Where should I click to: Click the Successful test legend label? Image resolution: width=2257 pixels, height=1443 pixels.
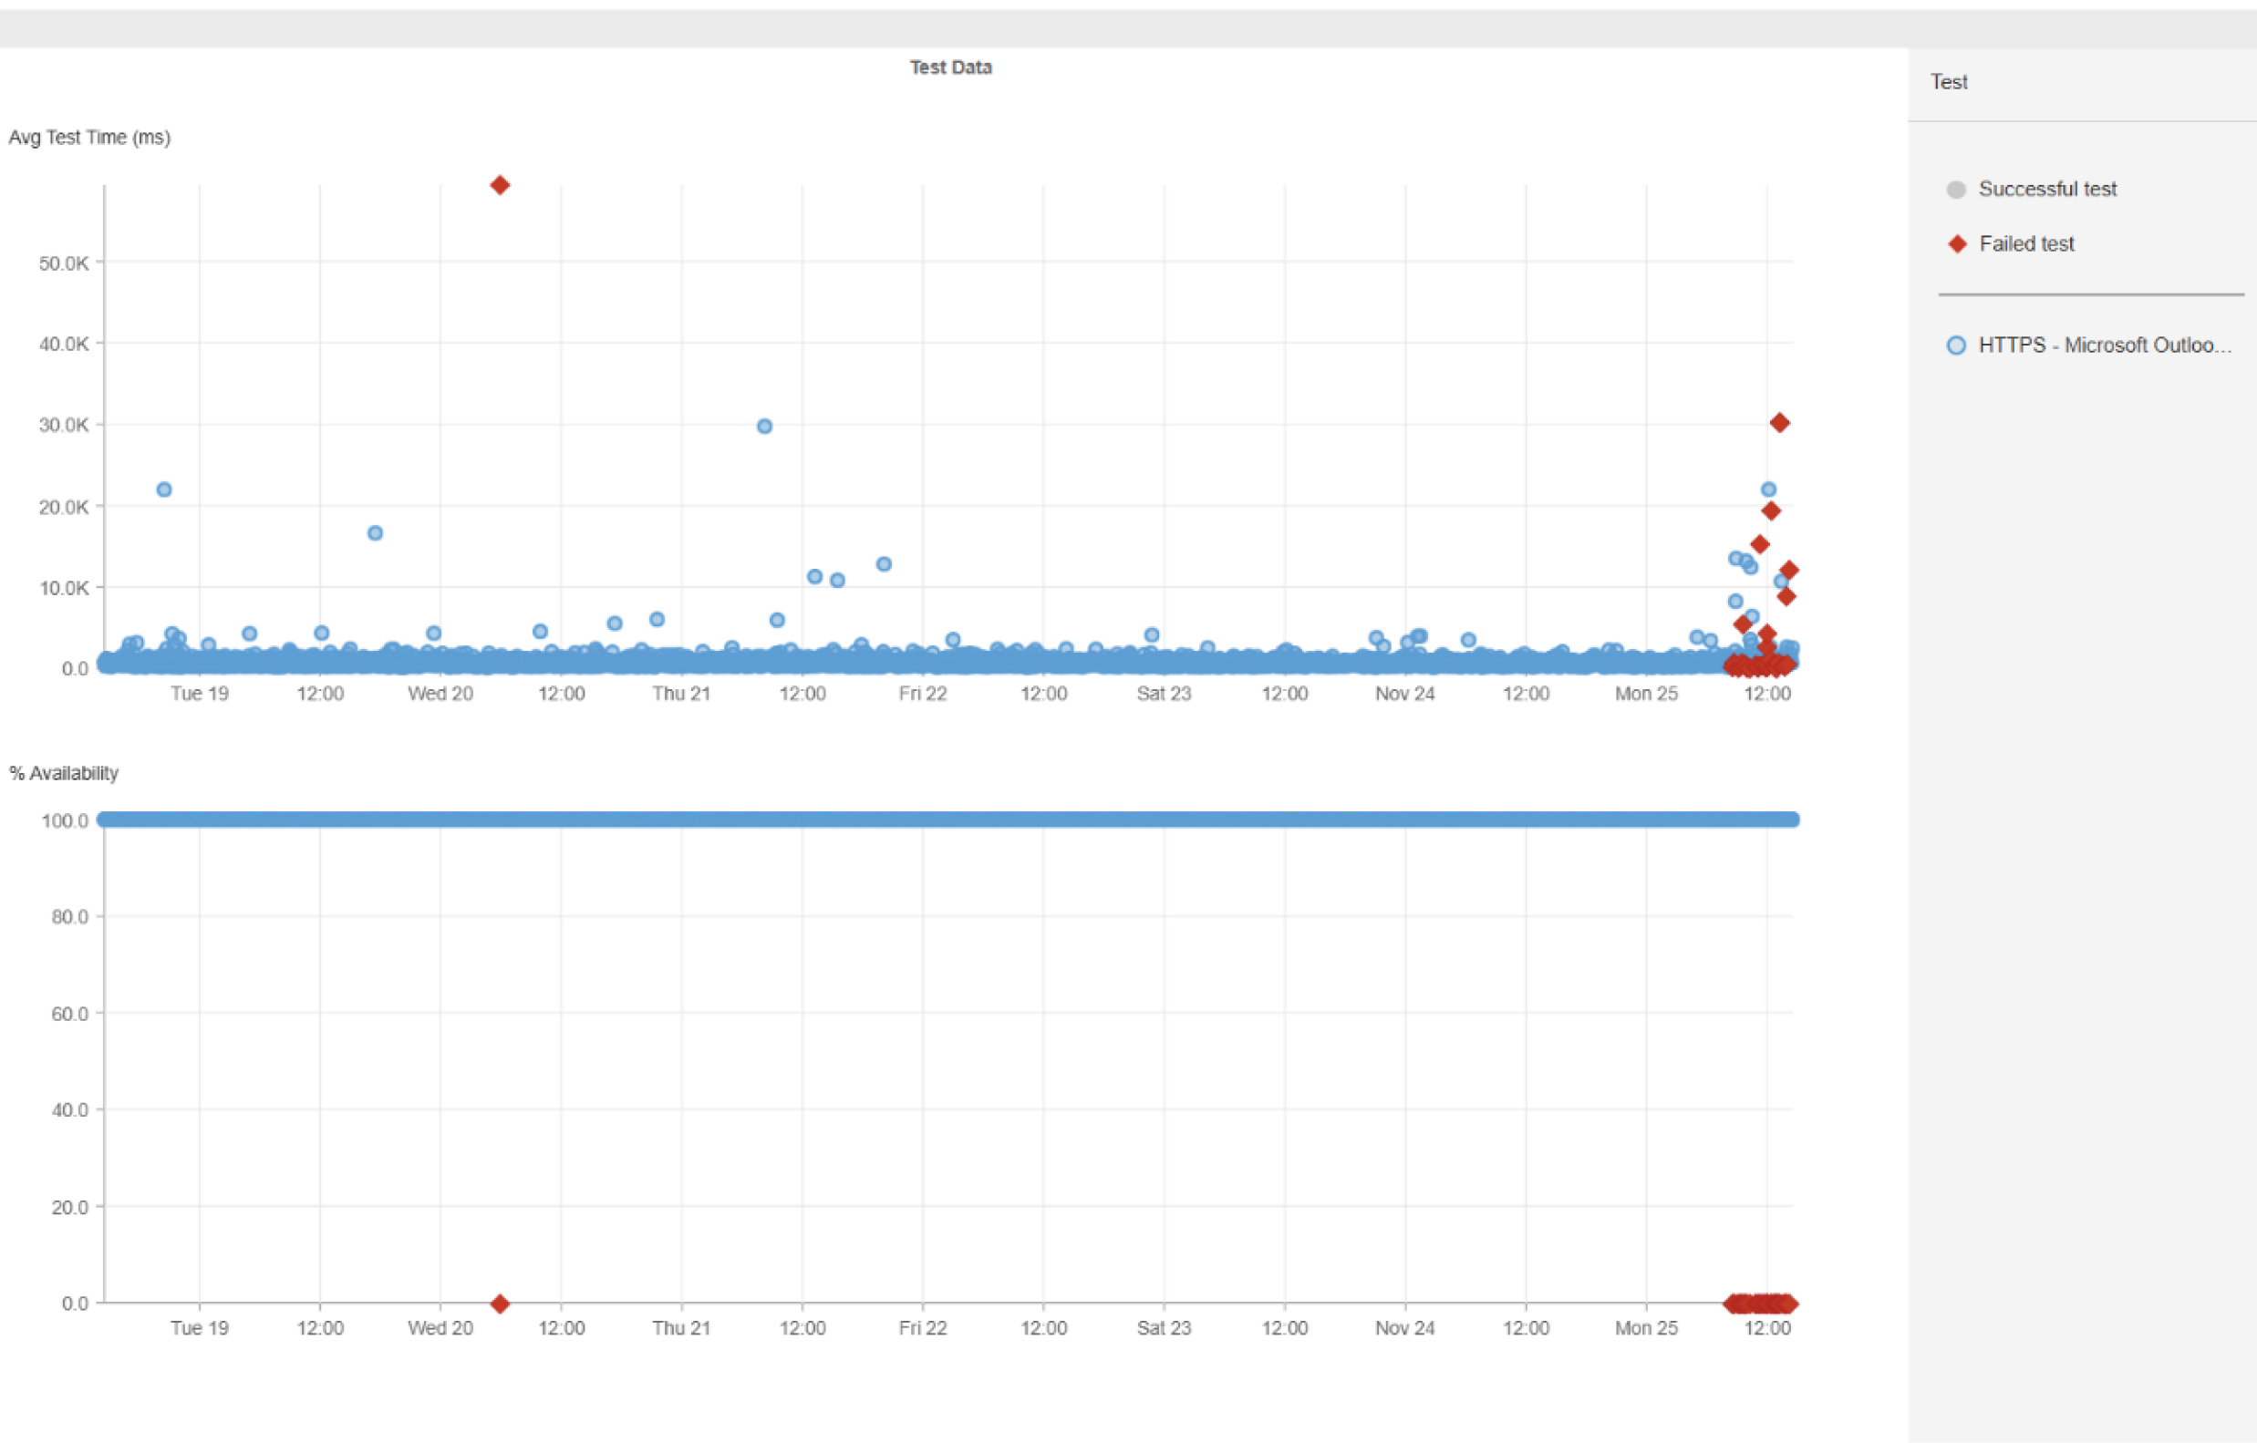(2047, 190)
